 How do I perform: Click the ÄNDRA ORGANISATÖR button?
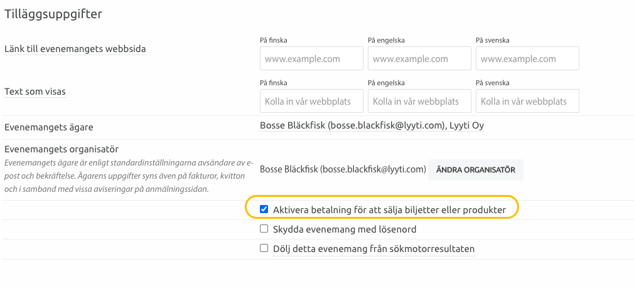point(476,169)
